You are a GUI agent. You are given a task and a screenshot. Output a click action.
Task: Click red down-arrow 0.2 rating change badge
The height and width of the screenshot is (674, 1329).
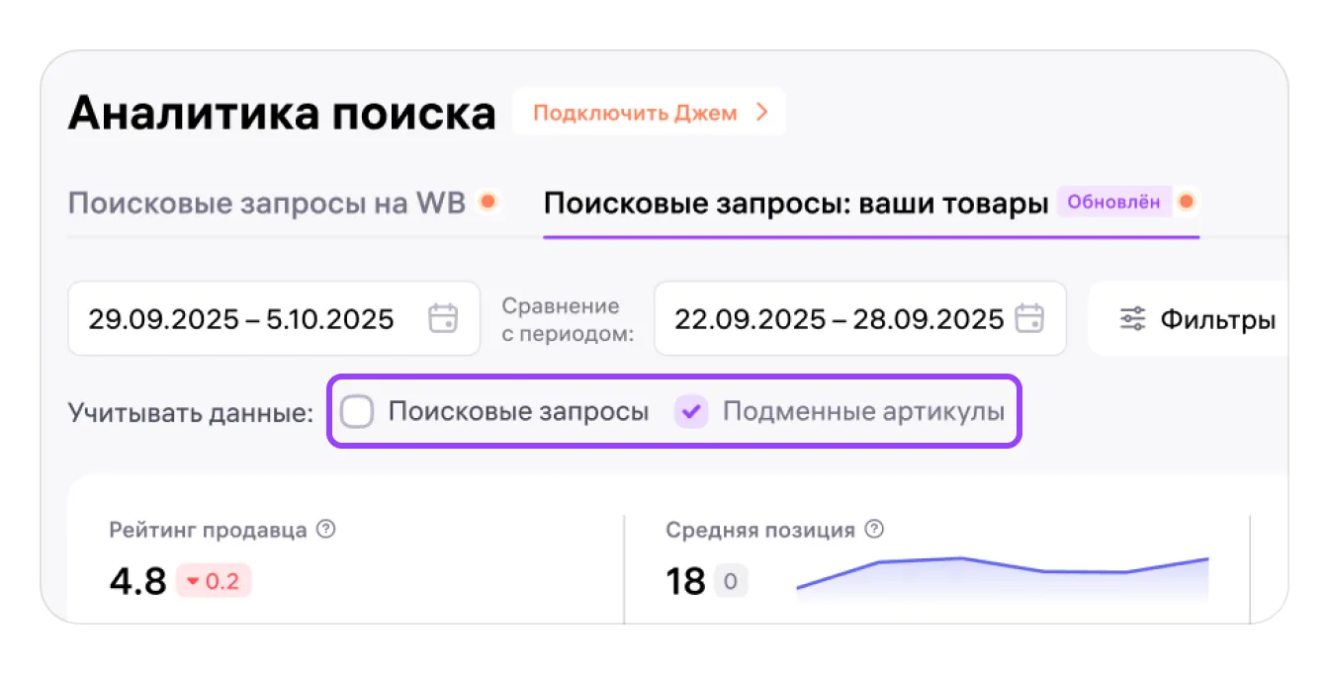pyautogui.click(x=214, y=581)
